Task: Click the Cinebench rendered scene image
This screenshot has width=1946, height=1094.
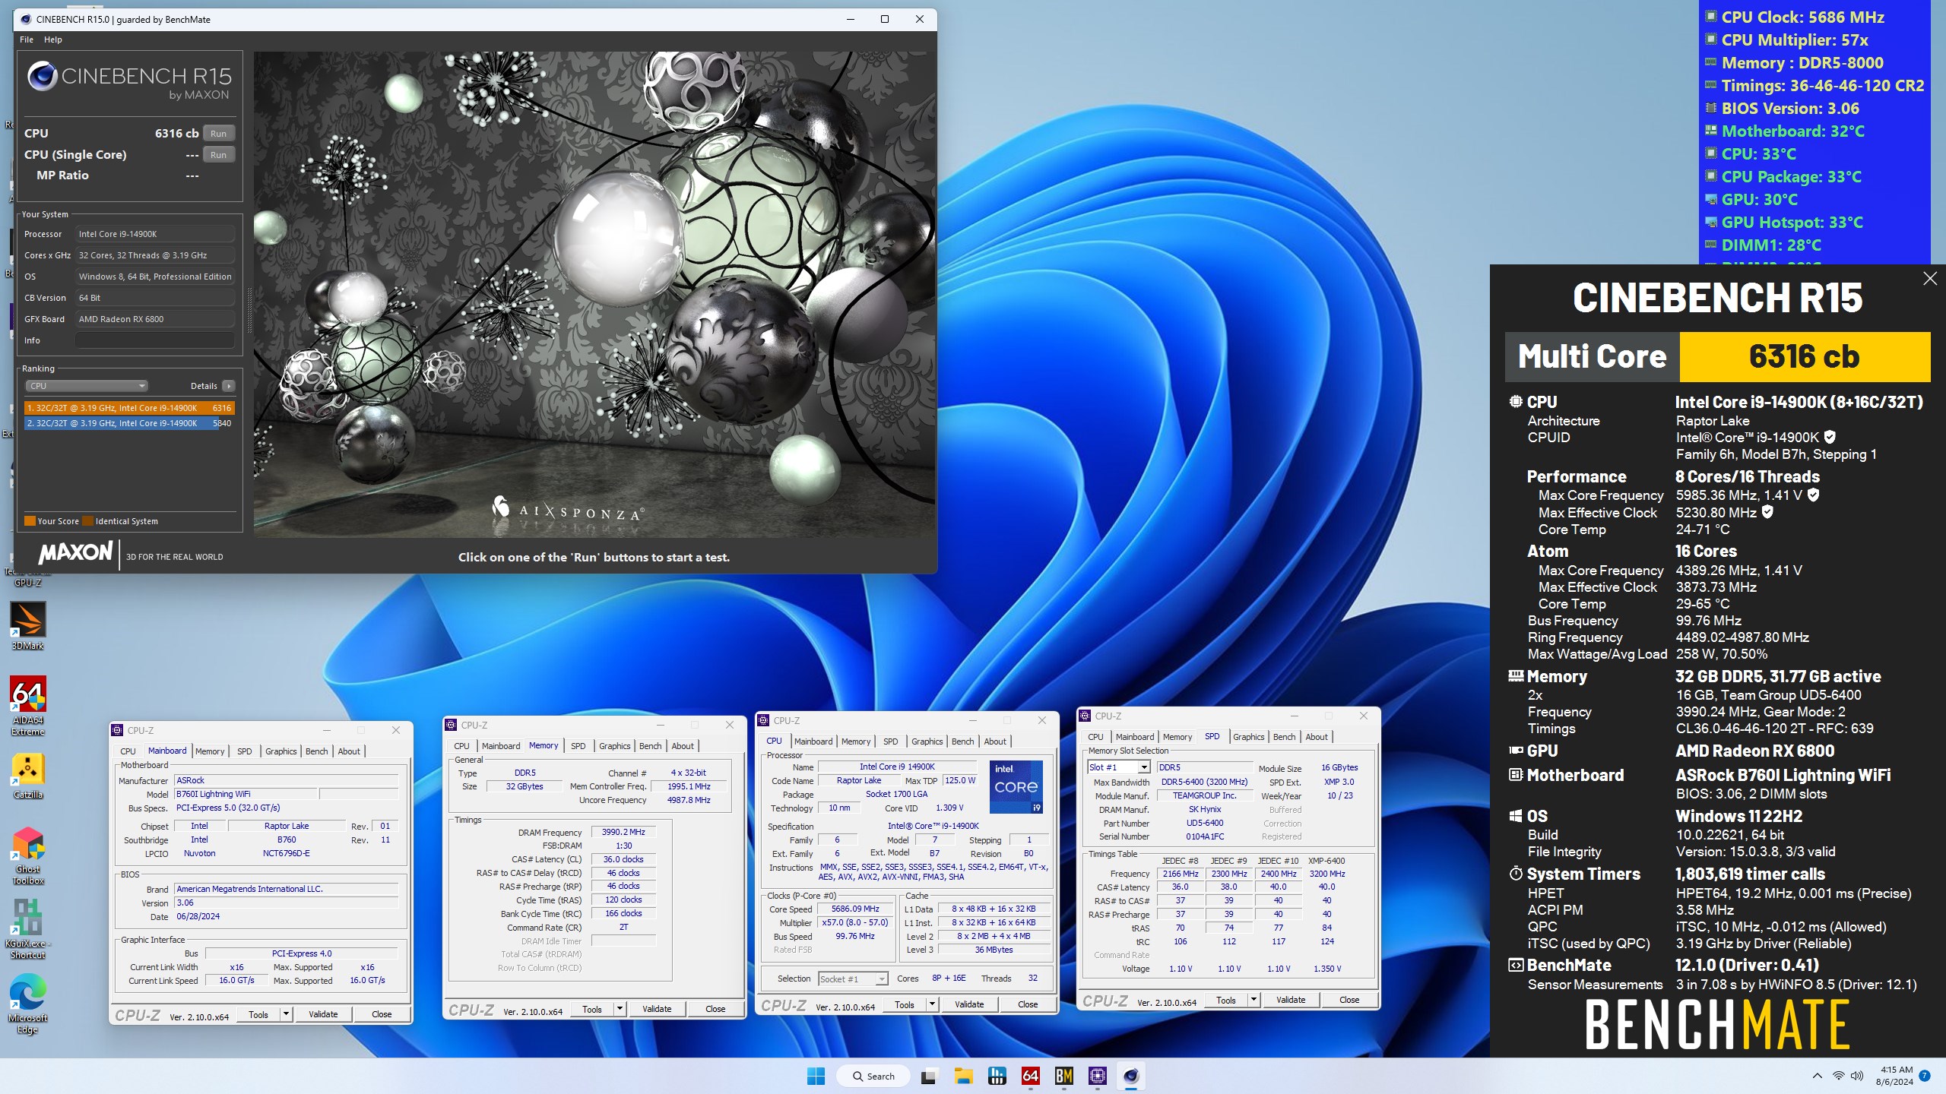Action: [x=594, y=294]
